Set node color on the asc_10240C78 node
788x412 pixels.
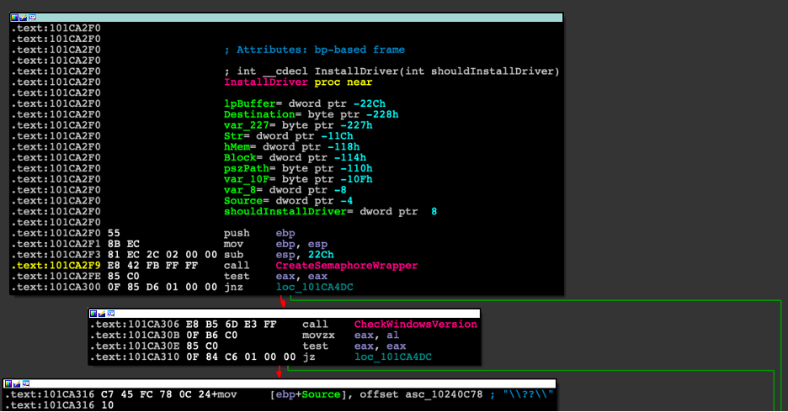pos(8,384)
